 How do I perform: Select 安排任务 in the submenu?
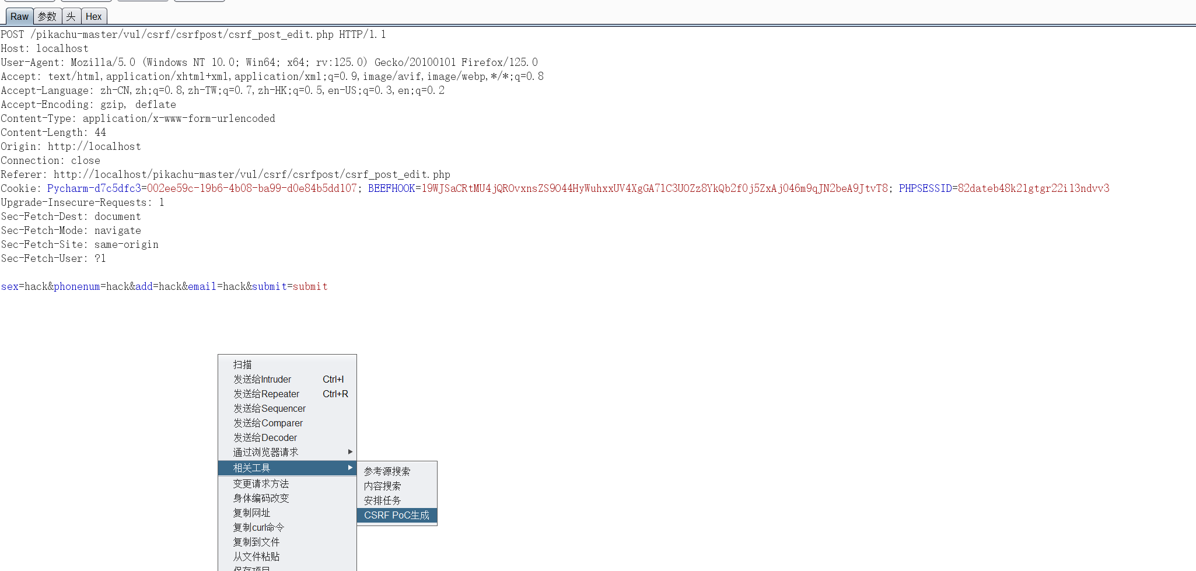(397, 500)
